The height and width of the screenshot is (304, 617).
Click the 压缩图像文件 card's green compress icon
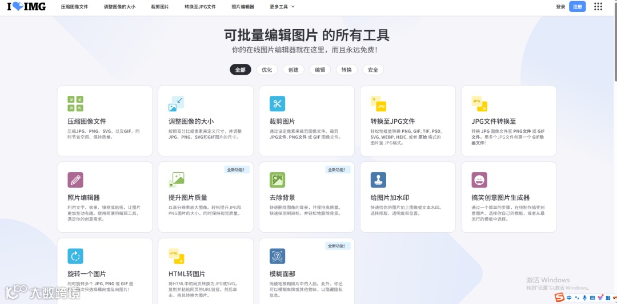click(x=75, y=104)
